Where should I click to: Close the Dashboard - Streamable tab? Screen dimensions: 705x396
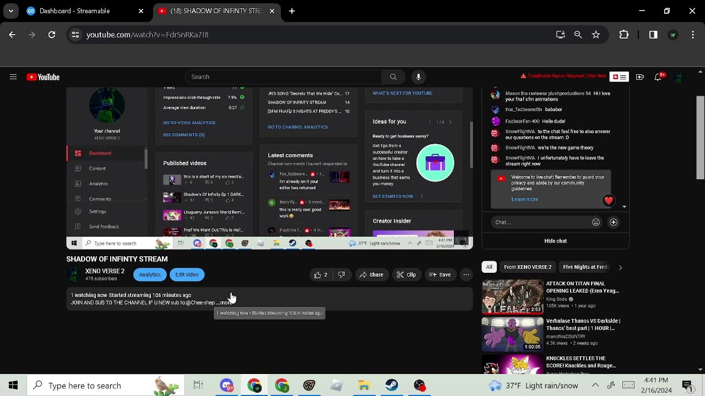pos(141,11)
